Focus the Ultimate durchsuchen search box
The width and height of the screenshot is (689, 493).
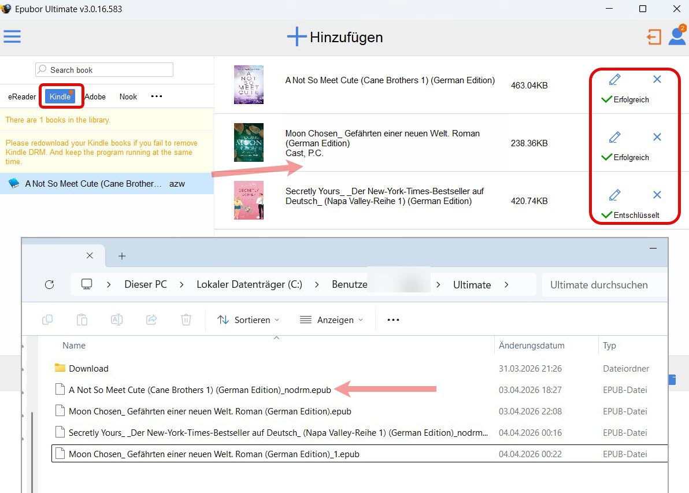pos(605,285)
